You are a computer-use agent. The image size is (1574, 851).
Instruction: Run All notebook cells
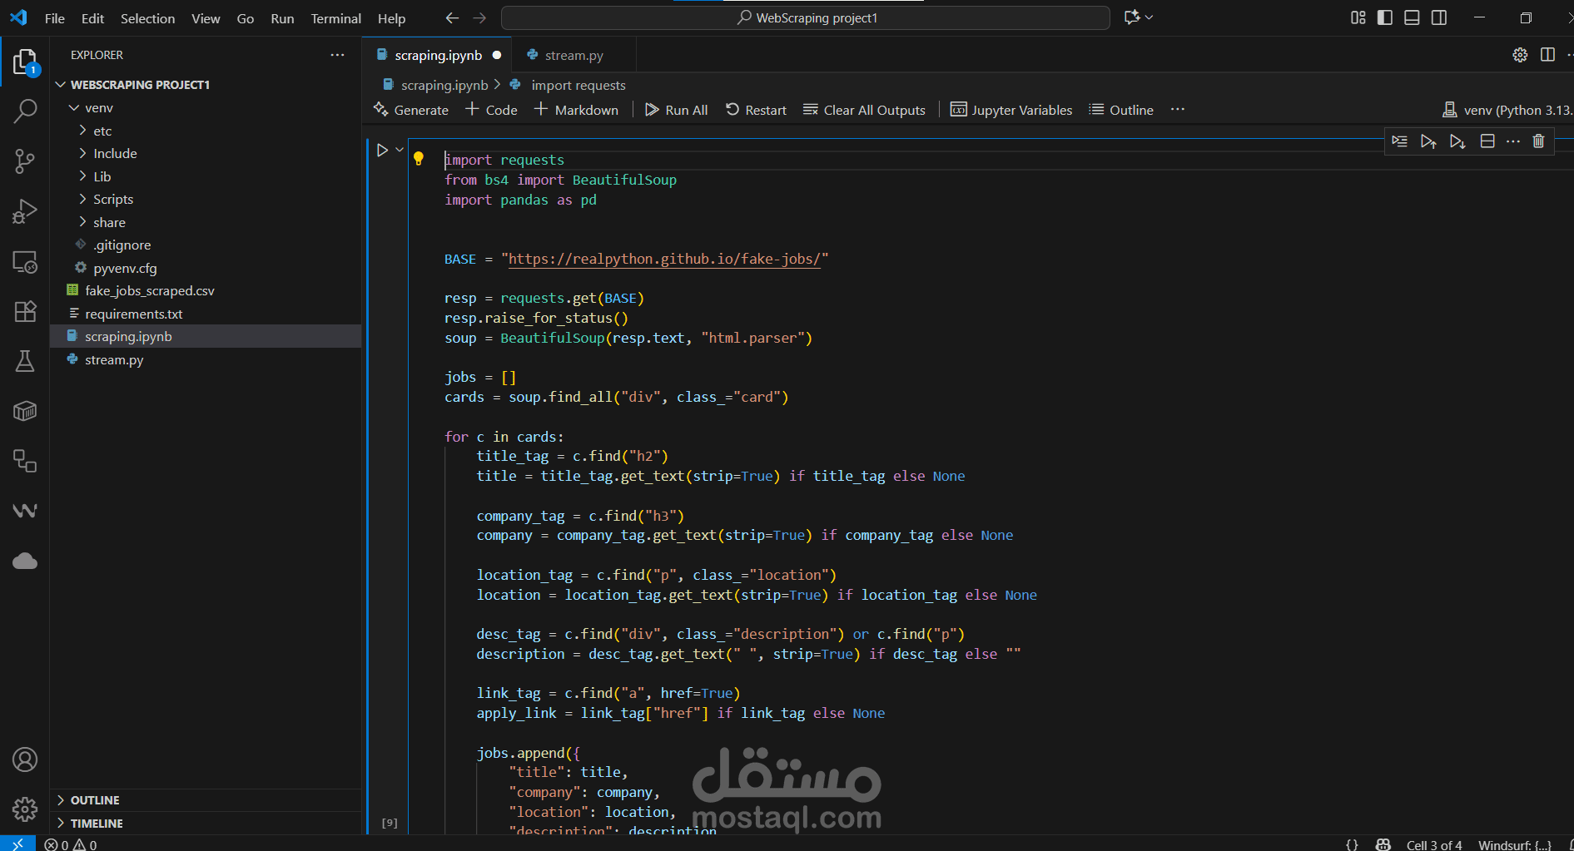pyautogui.click(x=676, y=109)
